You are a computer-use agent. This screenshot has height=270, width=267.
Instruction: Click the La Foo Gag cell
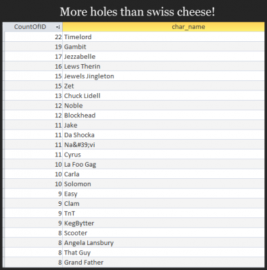164,164
